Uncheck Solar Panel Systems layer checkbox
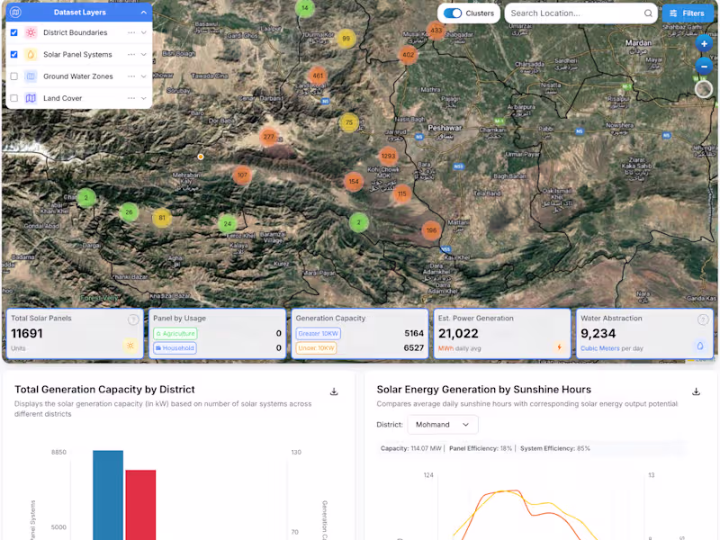 point(13,55)
